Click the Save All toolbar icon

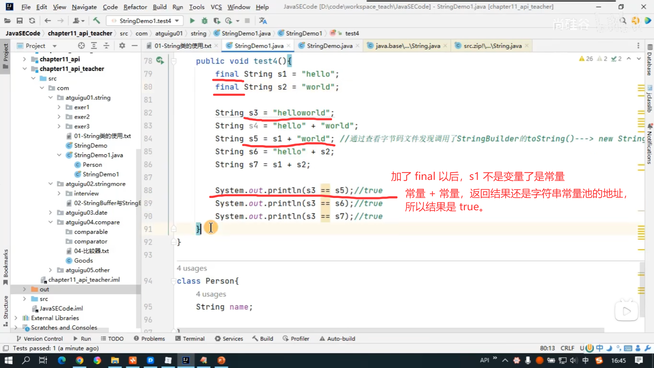pyautogui.click(x=19, y=21)
